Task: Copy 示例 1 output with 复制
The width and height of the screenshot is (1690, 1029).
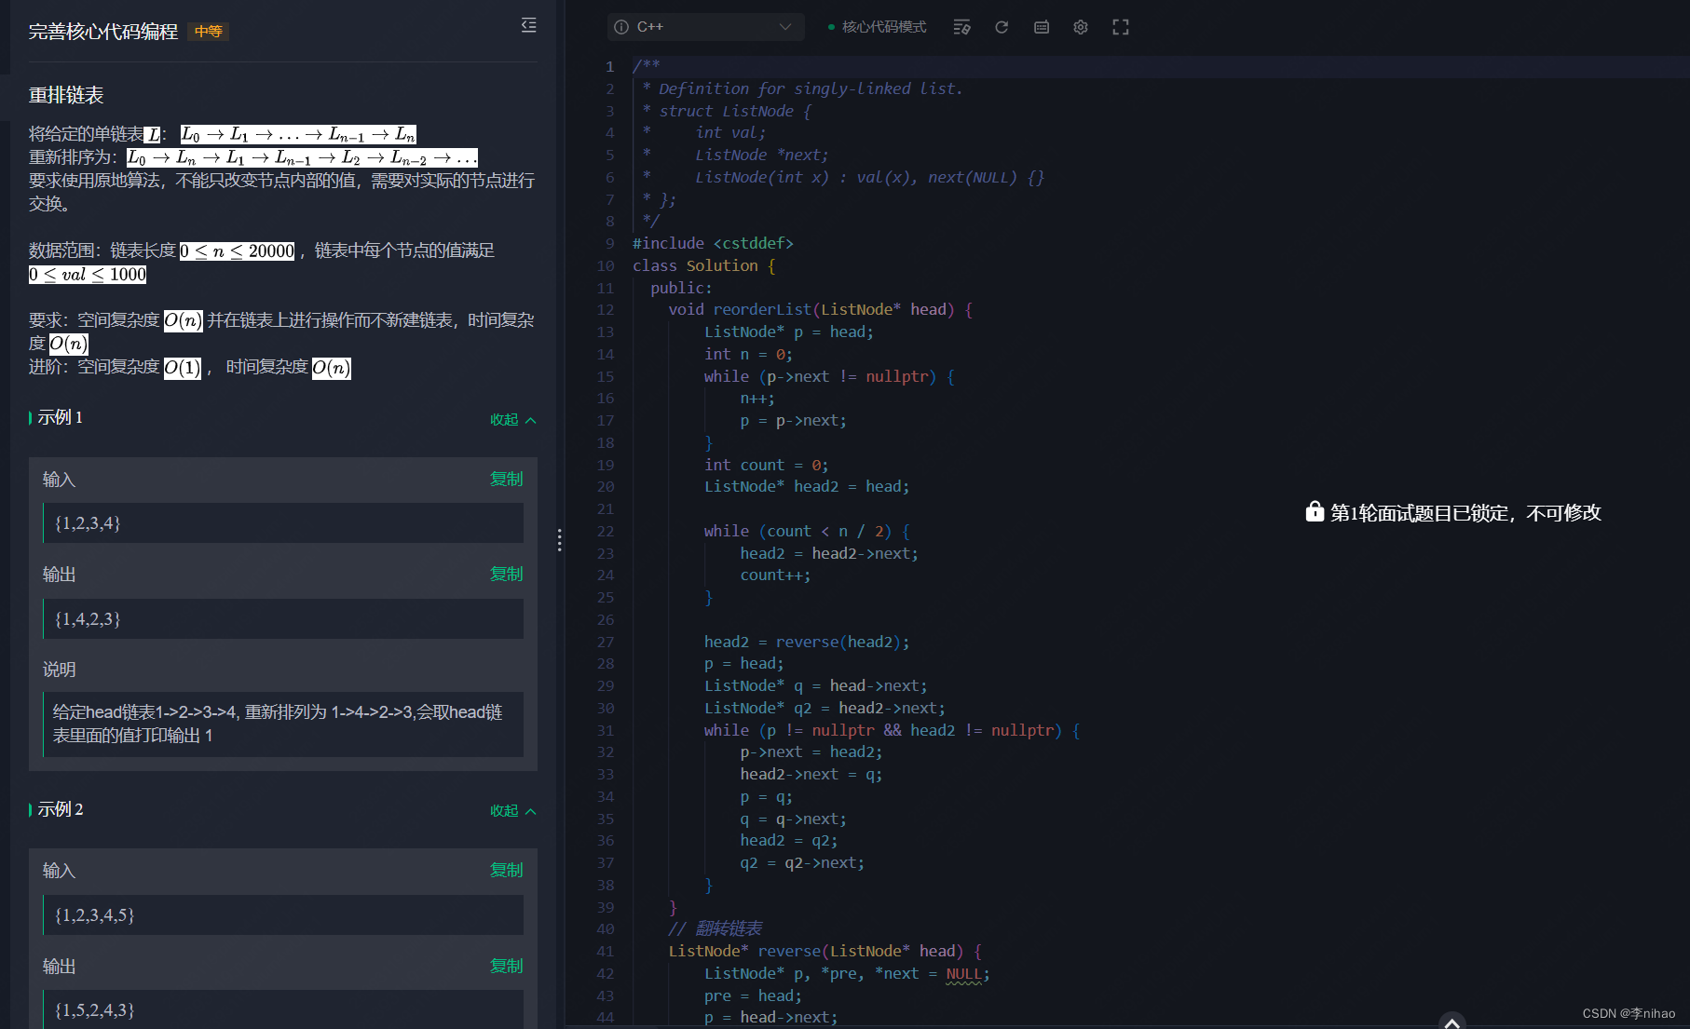Action: tap(507, 574)
